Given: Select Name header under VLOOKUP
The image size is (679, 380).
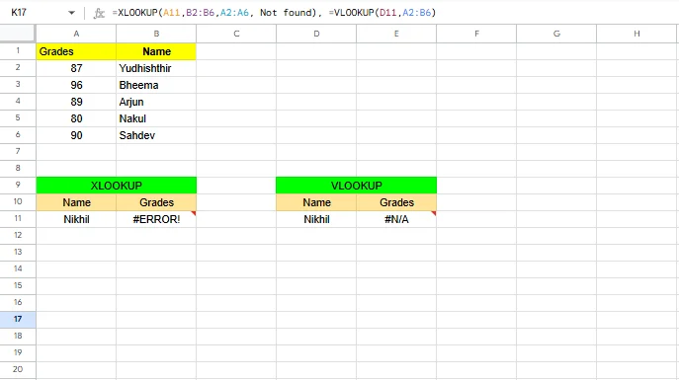Looking at the screenshot, I should pyautogui.click(x=316, y=202).
